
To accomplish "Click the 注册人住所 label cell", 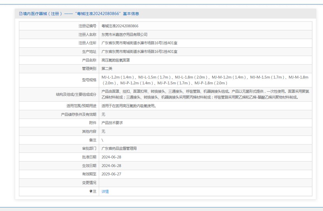I will click(59, 43).
